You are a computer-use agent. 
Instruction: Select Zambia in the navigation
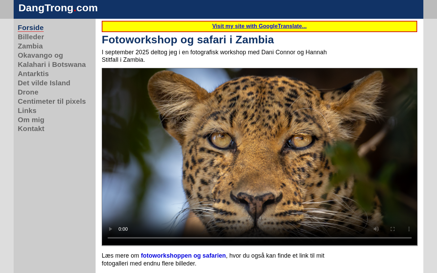[x=30, y=46]
